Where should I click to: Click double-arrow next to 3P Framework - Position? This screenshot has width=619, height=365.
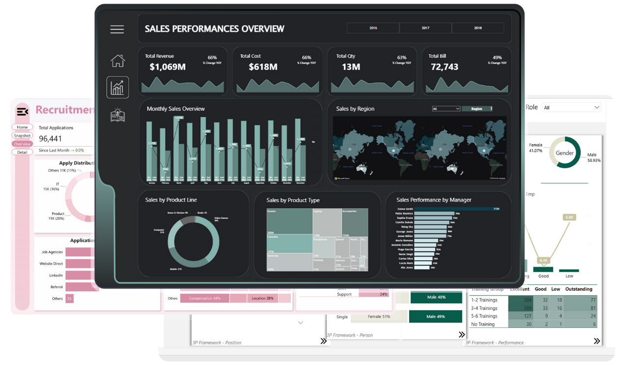[x=324, y=341]
